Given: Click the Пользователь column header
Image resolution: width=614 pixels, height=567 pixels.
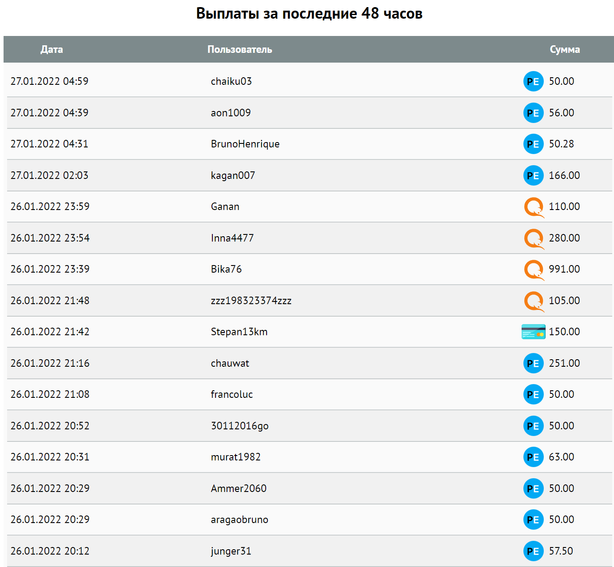Looking at the screenshot, I should [x=239, y=49].
